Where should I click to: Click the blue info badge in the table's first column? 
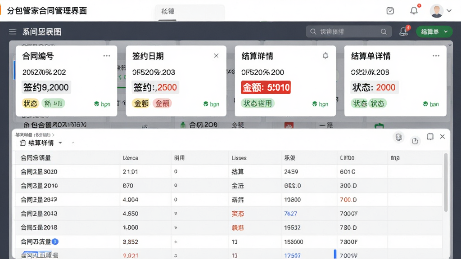pos(55,241)
